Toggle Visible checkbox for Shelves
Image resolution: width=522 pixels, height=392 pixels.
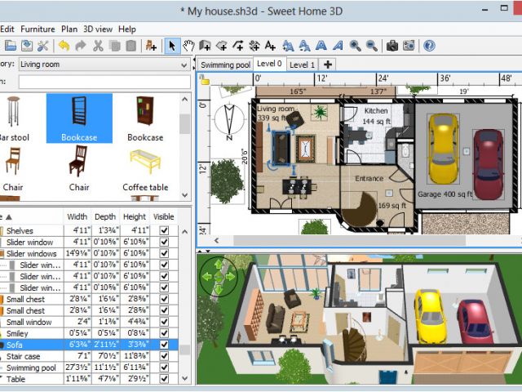point(164,230)
